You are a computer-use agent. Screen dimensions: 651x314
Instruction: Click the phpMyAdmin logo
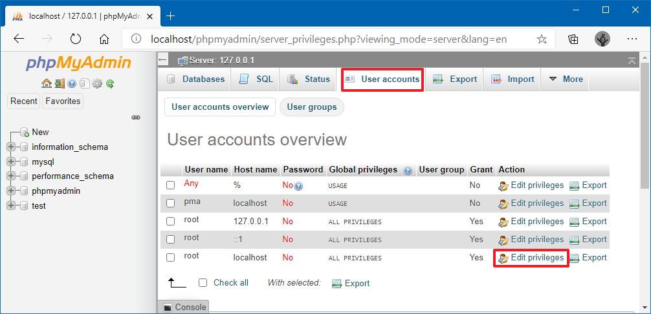pos(78,63)
